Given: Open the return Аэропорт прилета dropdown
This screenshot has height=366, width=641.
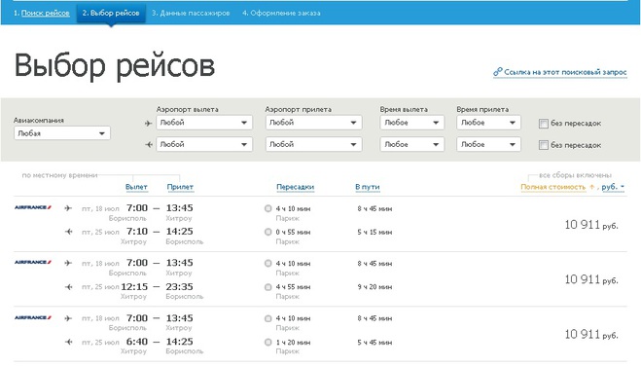Looking at the screenshot, I should point(313,144).
